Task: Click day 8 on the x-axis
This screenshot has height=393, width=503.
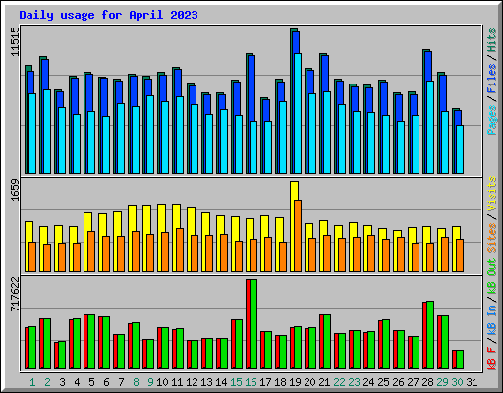Action: 136,382
